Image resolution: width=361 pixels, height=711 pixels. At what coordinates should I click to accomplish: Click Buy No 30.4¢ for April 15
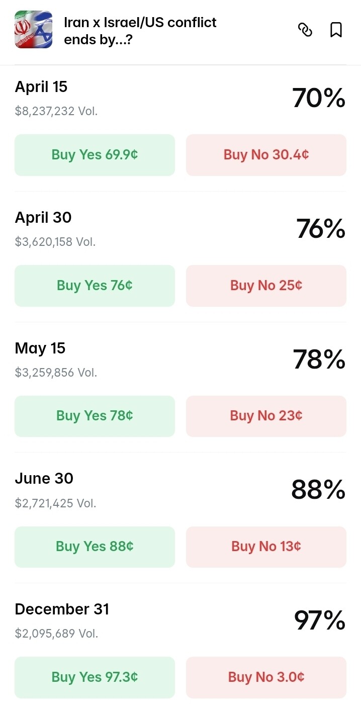(x=266, y=155)
